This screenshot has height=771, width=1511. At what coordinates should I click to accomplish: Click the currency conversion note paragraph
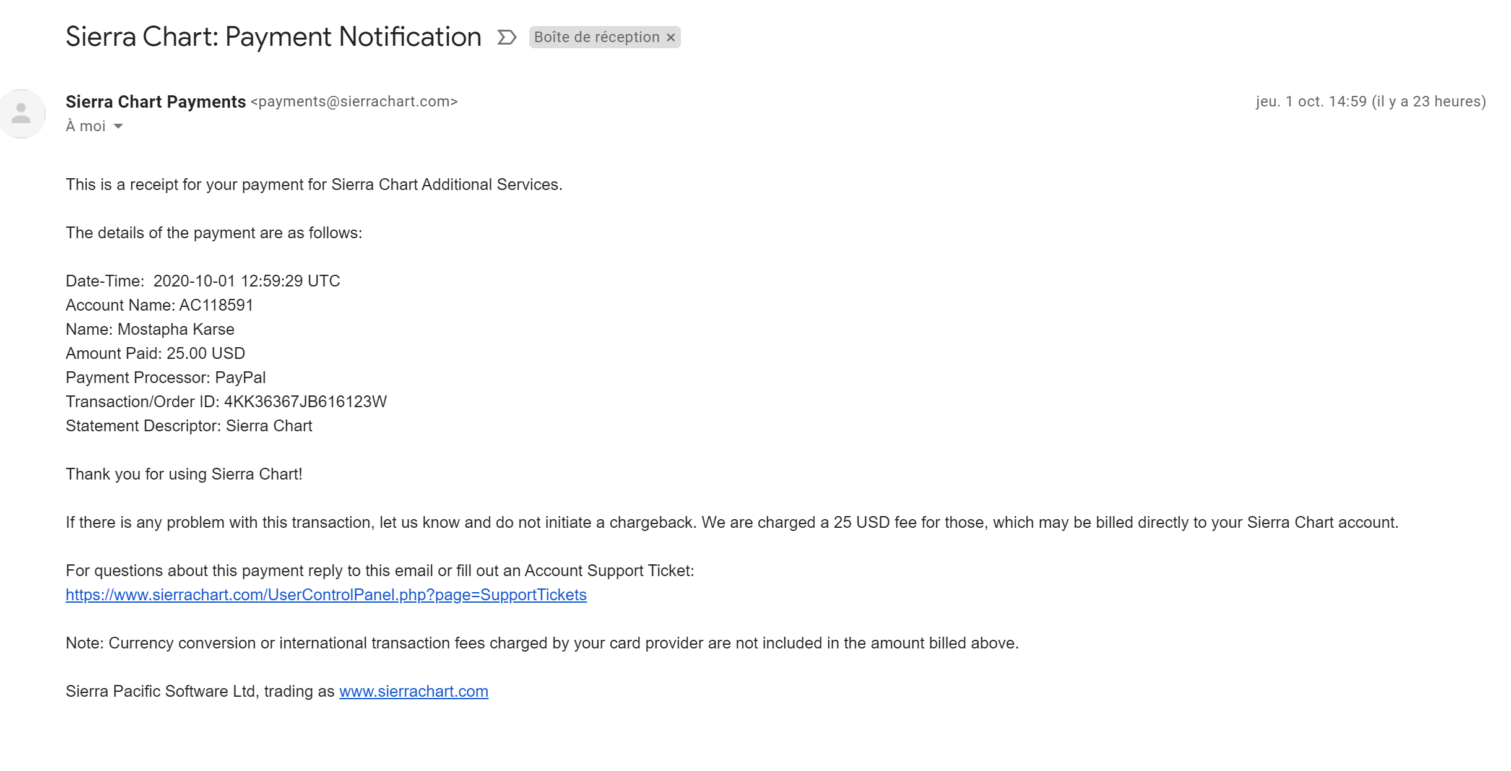[x=542, y=643]
